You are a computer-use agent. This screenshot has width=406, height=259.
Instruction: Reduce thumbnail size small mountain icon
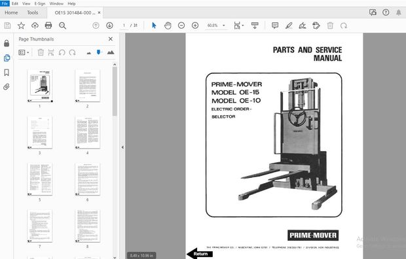pos(89,53)
